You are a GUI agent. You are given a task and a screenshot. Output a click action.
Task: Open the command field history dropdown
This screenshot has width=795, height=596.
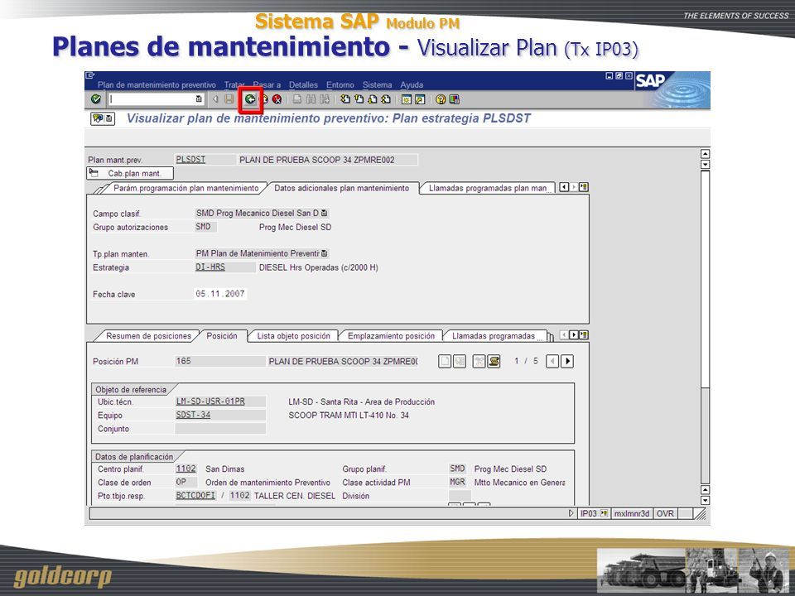tap(199, 99)
